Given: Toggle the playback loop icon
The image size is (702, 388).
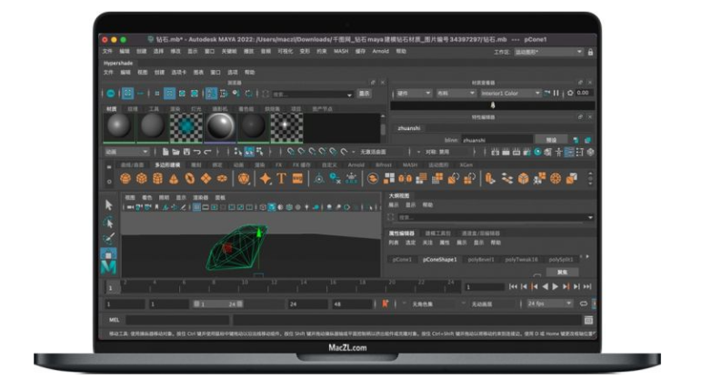Looking at the screenshot, I should coord(584,303).
